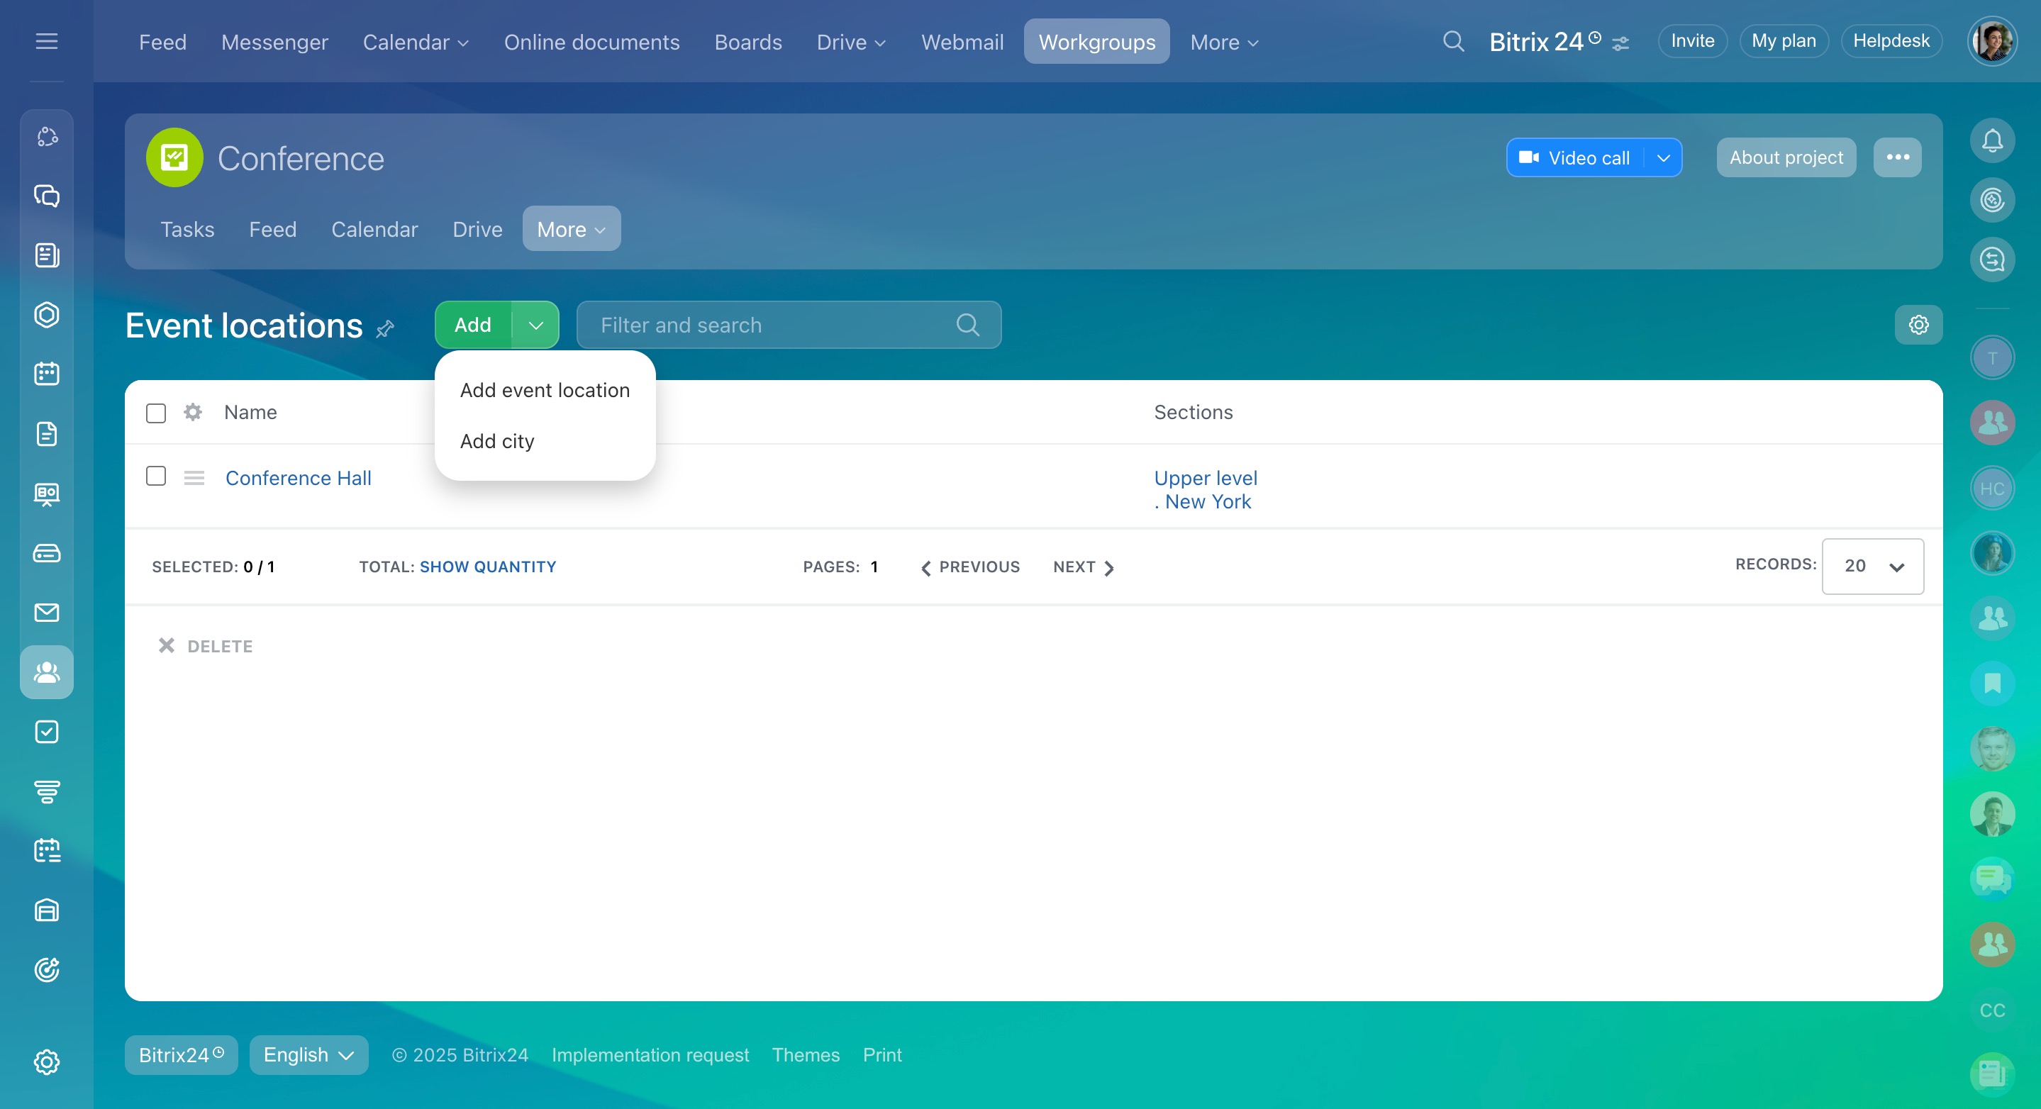Open the English language selector
The image size is (2041, 1109).
tap(308, 1055)
